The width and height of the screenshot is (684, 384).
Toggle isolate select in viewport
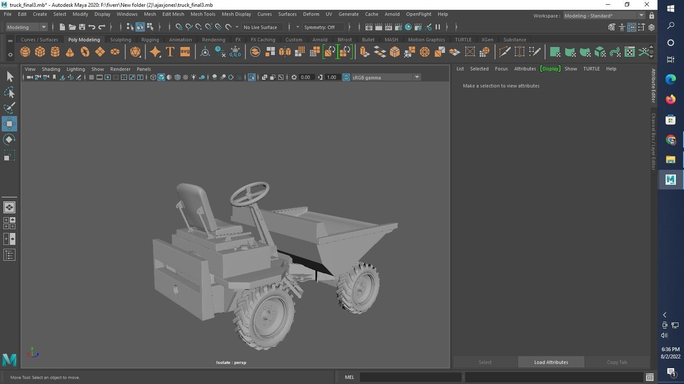pyautogui.click(x=251, y=77)
